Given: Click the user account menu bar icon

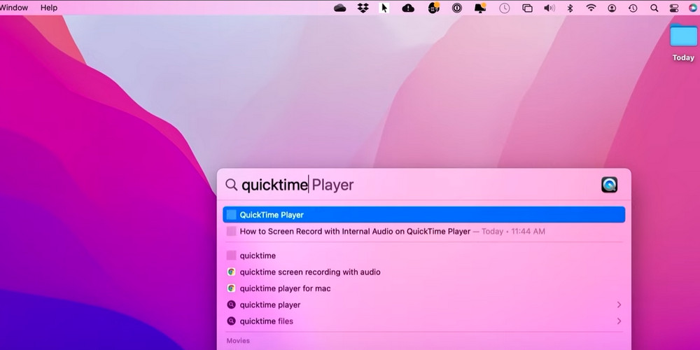Looking at the screenshot, I should pos(612,8).
